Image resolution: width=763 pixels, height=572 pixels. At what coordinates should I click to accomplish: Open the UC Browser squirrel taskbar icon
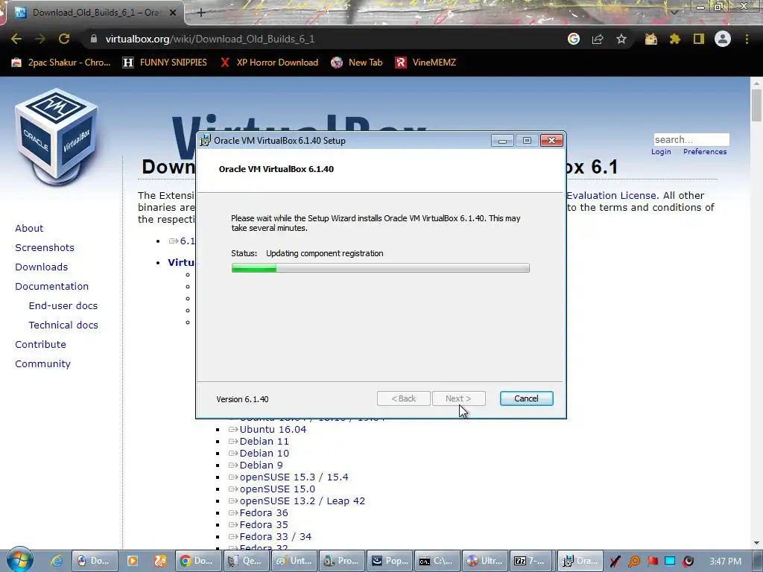160,561
